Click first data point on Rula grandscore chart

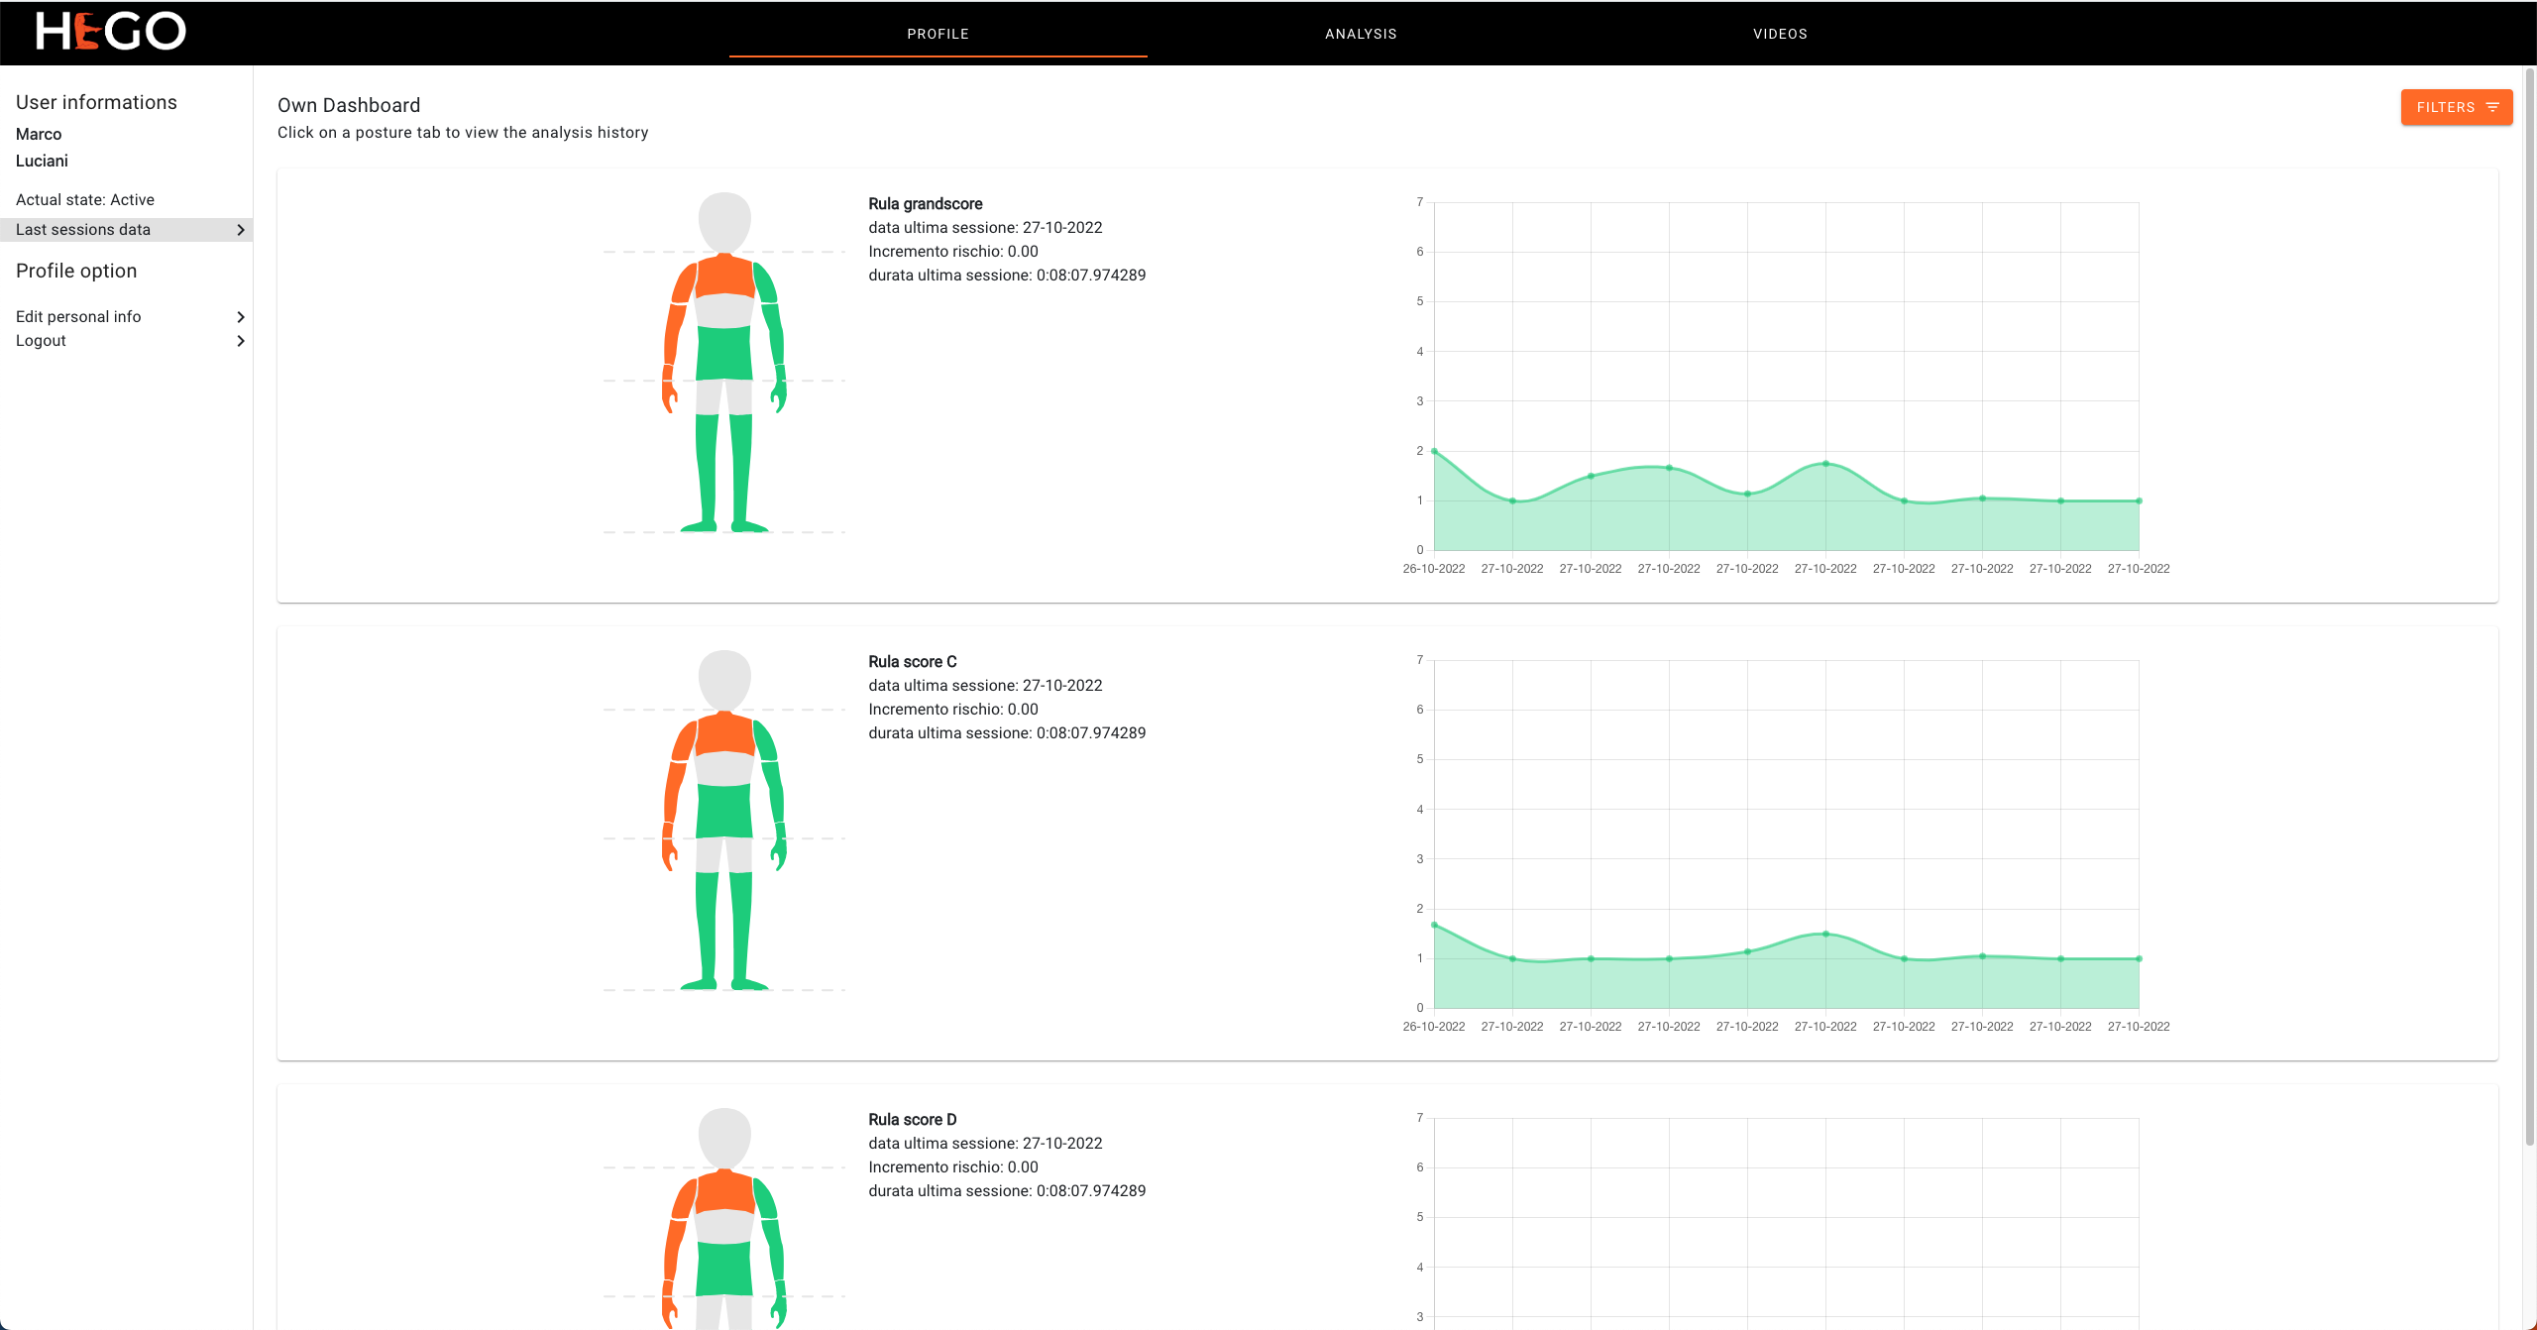[1434, 451]
